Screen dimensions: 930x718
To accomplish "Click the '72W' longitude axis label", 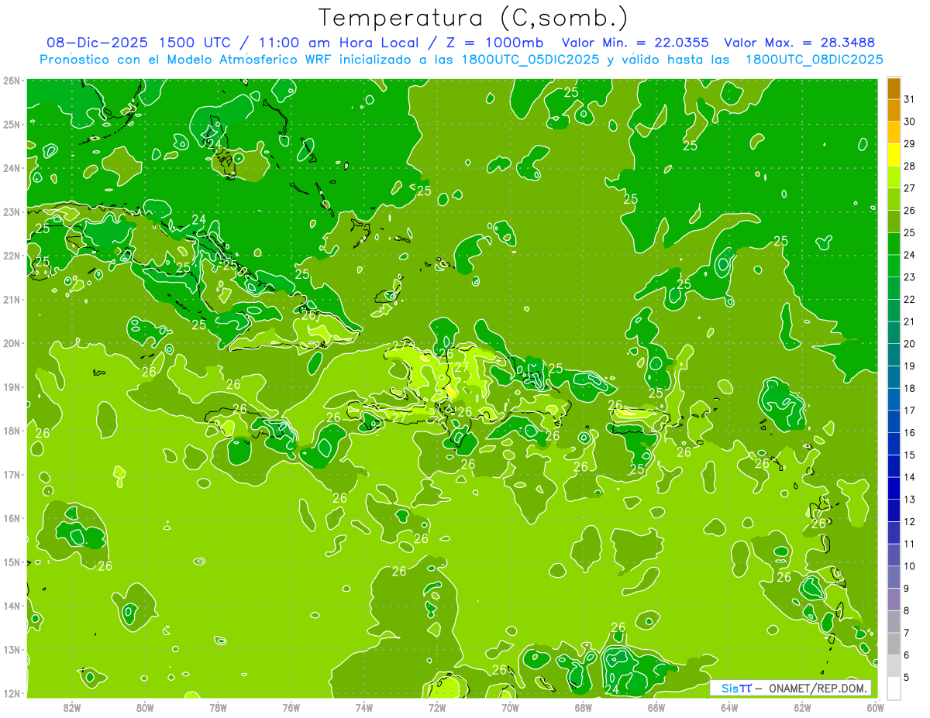I will (437, 707).
